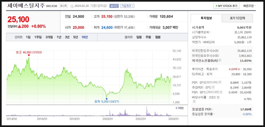This screenshot has width=265, height=127.
Task: Click the arrow next to 동일업종 등락률
Action: pyautogui.click(x=214, y=114)
